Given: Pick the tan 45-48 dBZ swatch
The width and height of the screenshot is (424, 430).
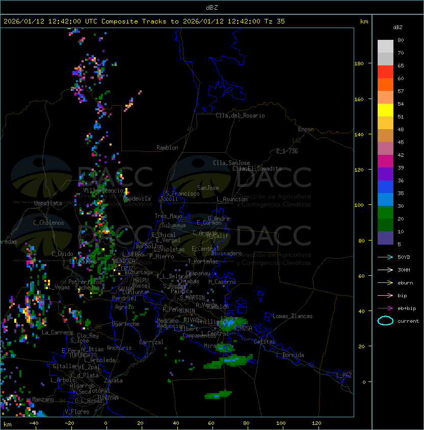Looking at the screenshot, I should (x=385, y=135).
